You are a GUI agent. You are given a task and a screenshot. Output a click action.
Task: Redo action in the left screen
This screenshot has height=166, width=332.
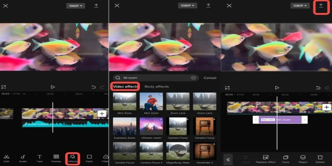[102, 87]
